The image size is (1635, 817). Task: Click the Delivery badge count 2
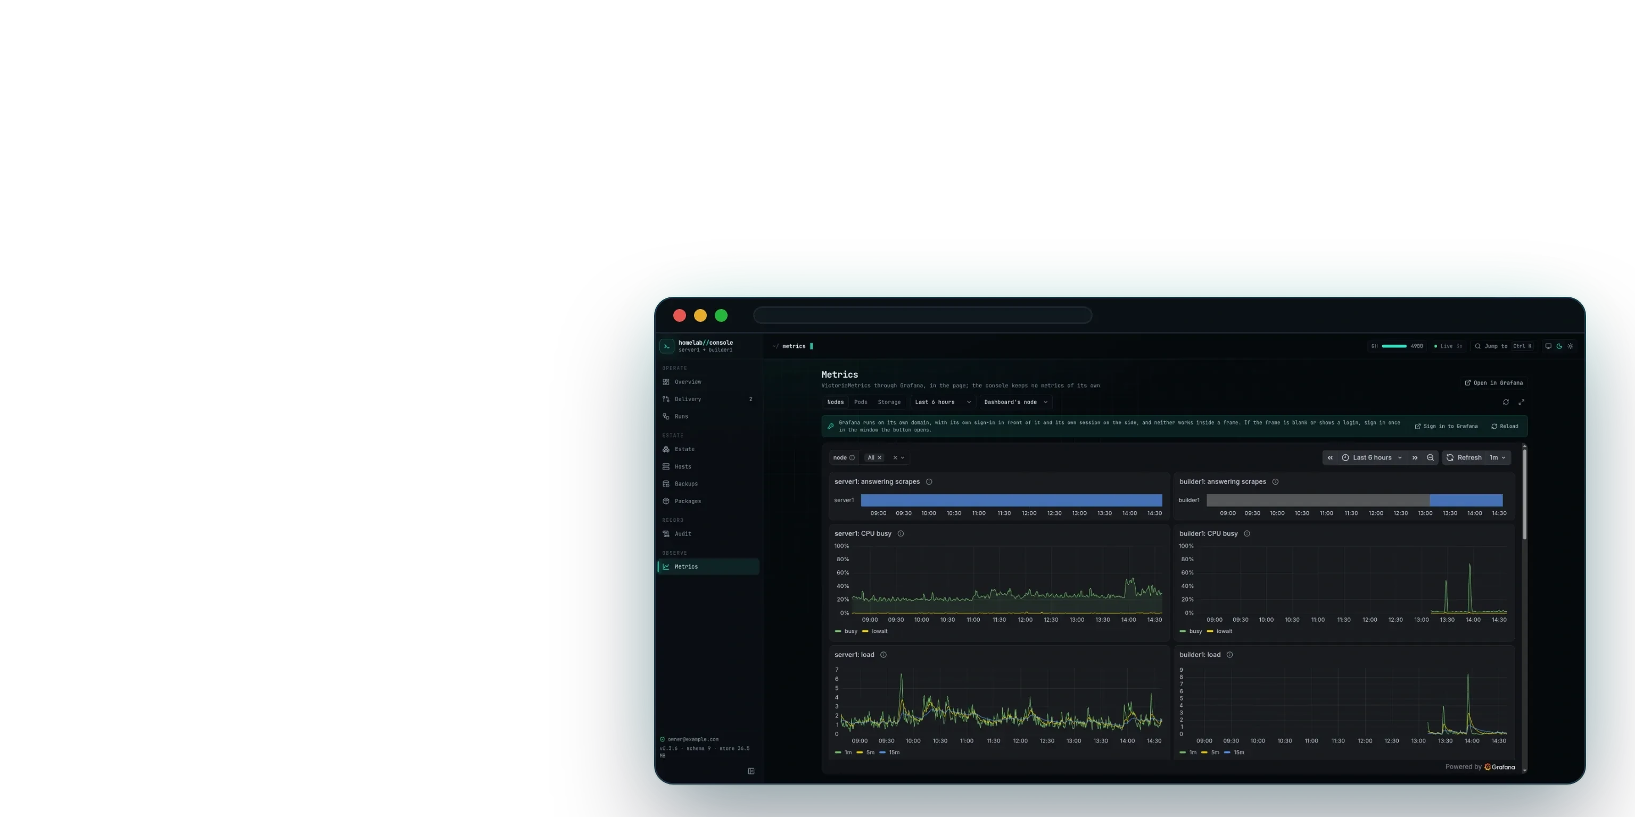point(750,399)
